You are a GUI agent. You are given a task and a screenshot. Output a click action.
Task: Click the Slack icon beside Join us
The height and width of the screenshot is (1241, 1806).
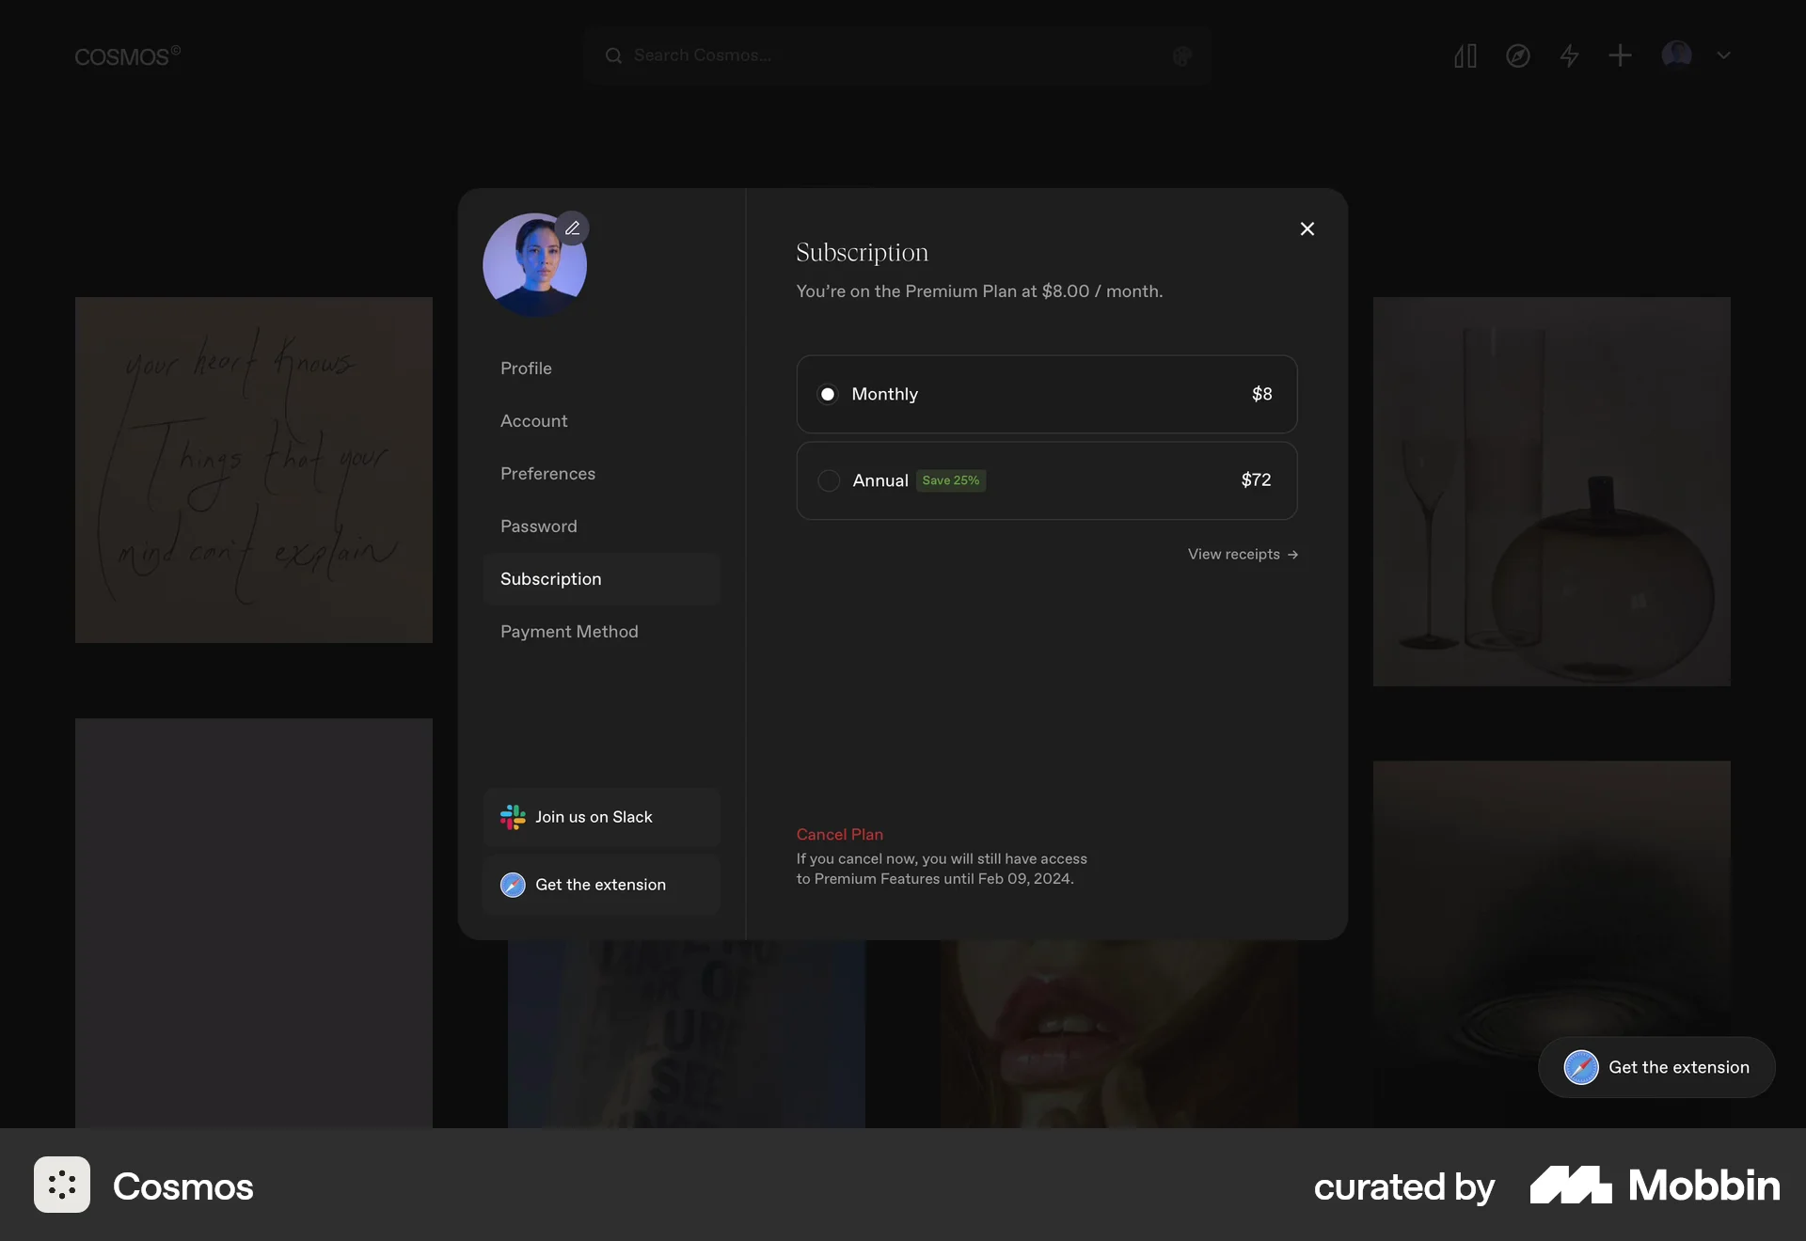point(513,817)
